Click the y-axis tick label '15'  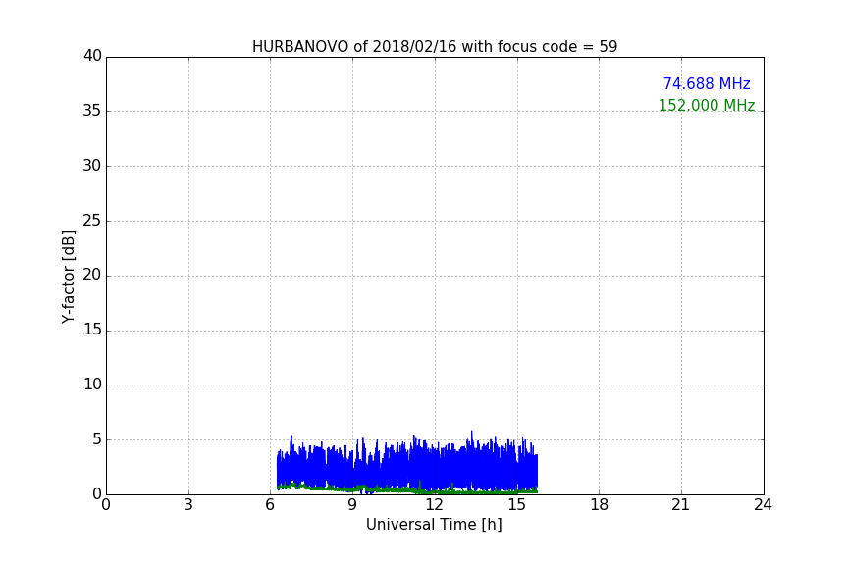click(x=92, y=330)
